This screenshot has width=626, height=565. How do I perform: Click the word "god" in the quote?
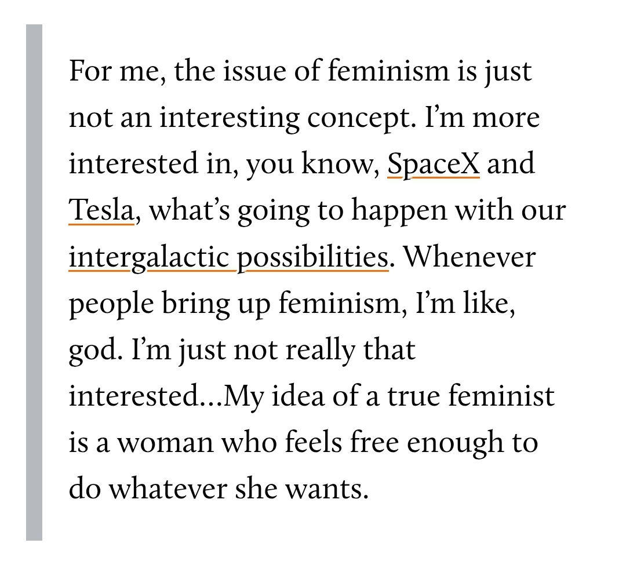point(92,351)
